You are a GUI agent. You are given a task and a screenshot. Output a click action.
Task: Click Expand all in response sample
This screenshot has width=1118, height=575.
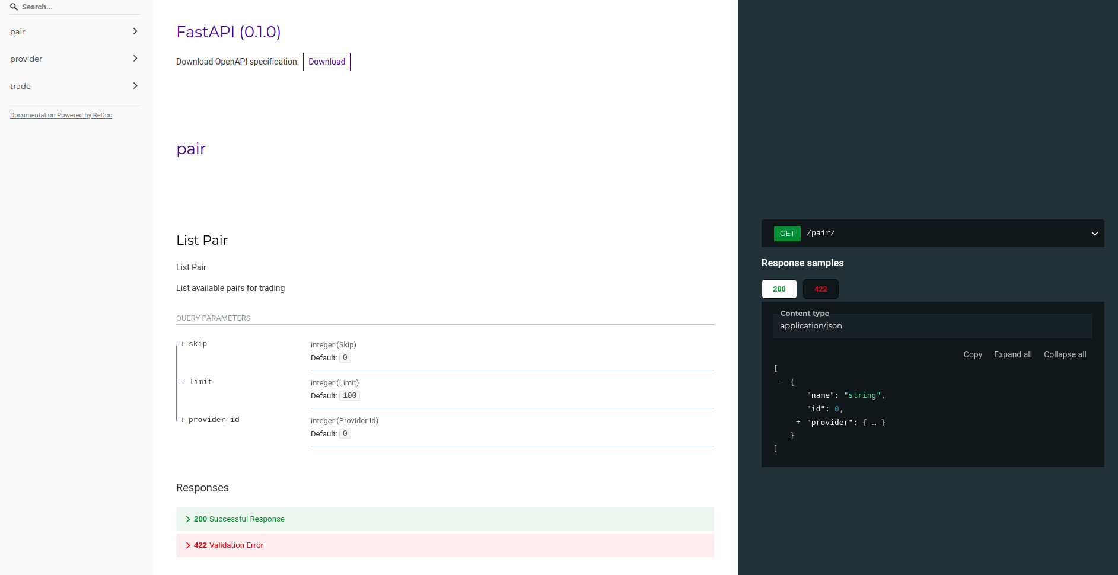coord(1013,354)
